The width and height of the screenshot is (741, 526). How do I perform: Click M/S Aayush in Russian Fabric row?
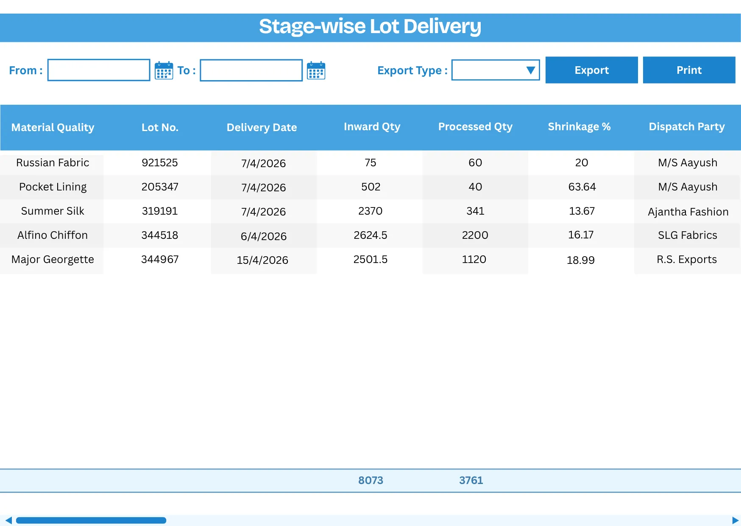[x=688, y=162]
